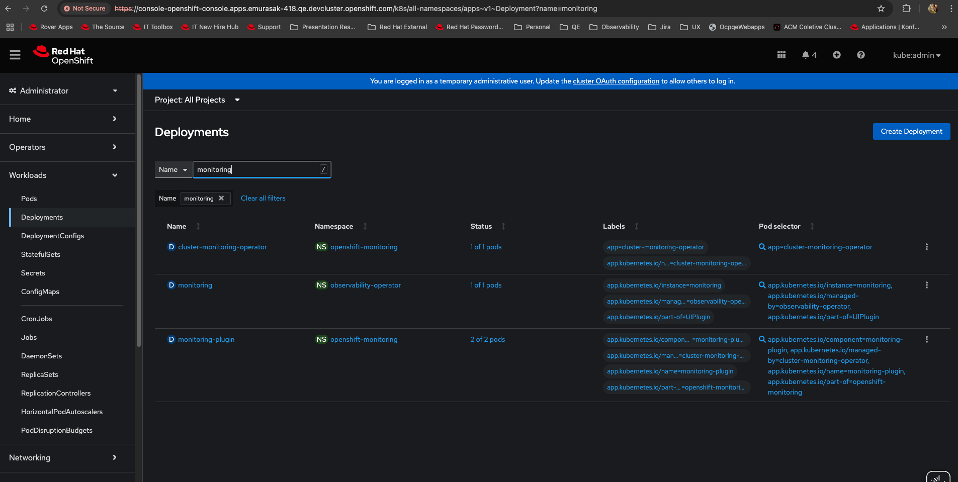Select Pods in the Workloads menu
This screenshot has height=482, width=958.
pyautogui.click(x=29, y=199)
